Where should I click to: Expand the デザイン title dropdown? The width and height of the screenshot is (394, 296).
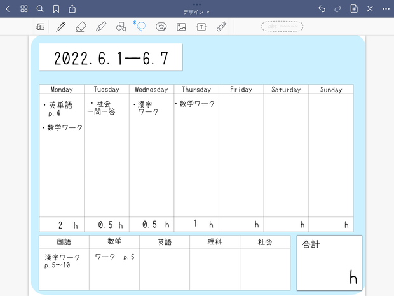pyautogui.click(x=196, y=12)
